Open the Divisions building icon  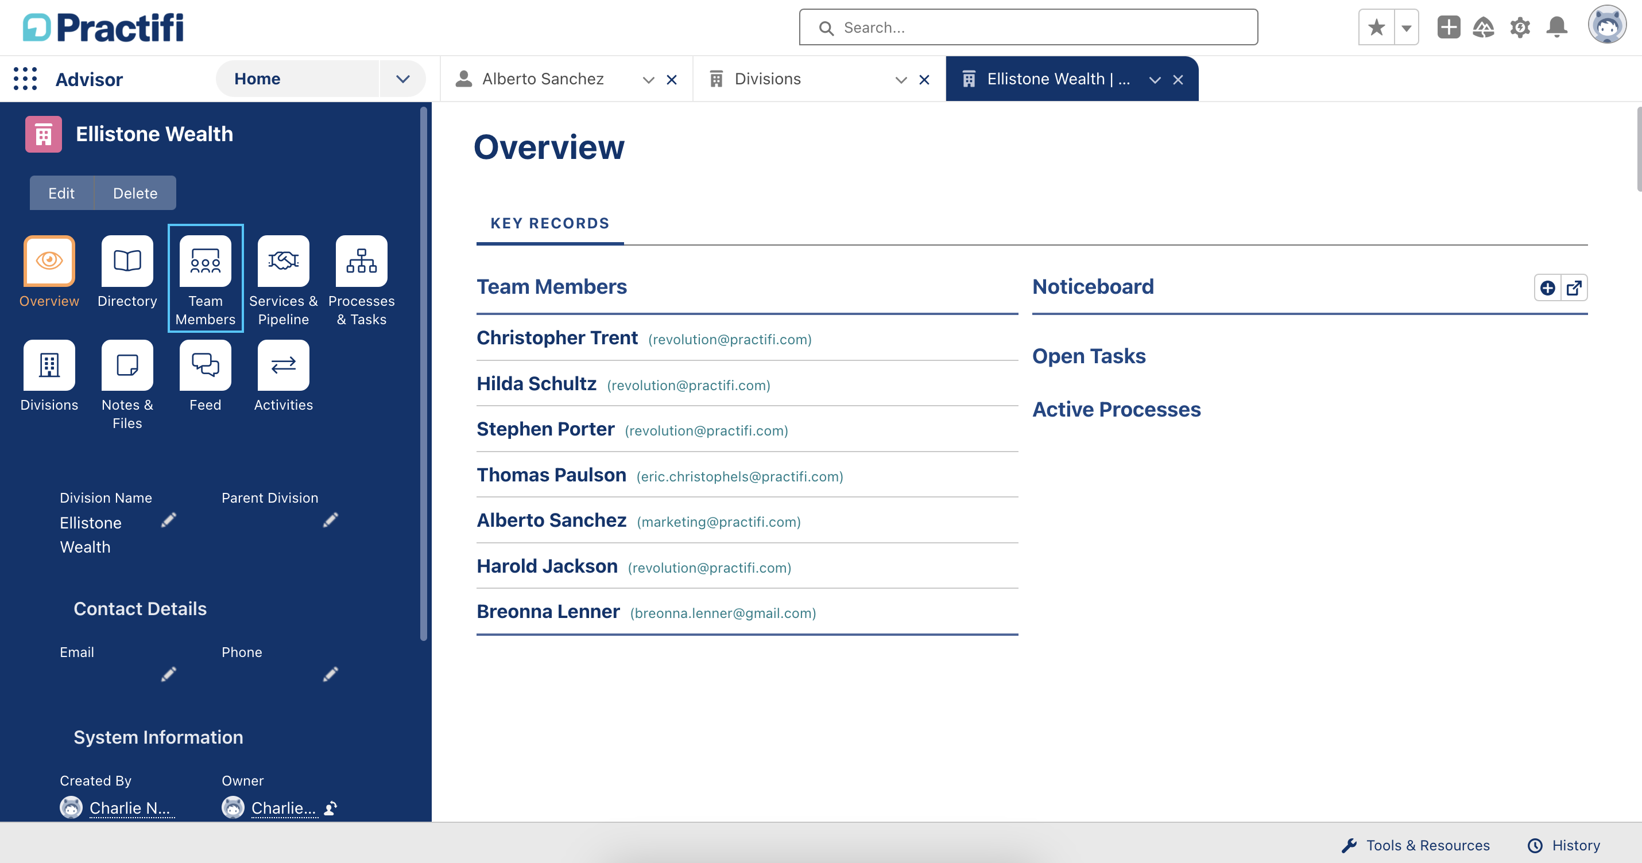pyautogui.click(x=49, y=365)
